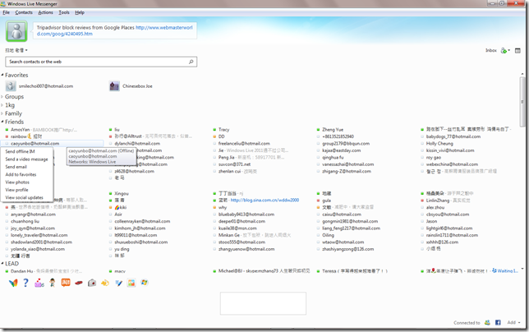Click the layout view switch icon
Viewport: 529px width, 332px height.
[x=517, y=51]
